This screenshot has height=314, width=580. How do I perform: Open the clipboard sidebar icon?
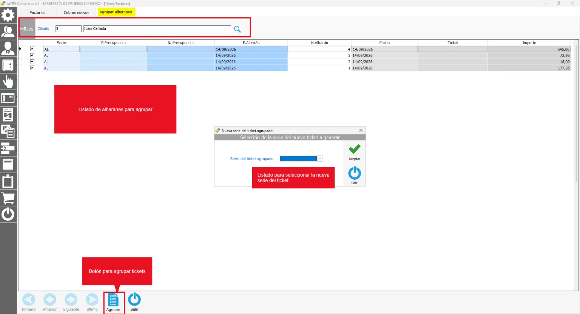(8, 181)
